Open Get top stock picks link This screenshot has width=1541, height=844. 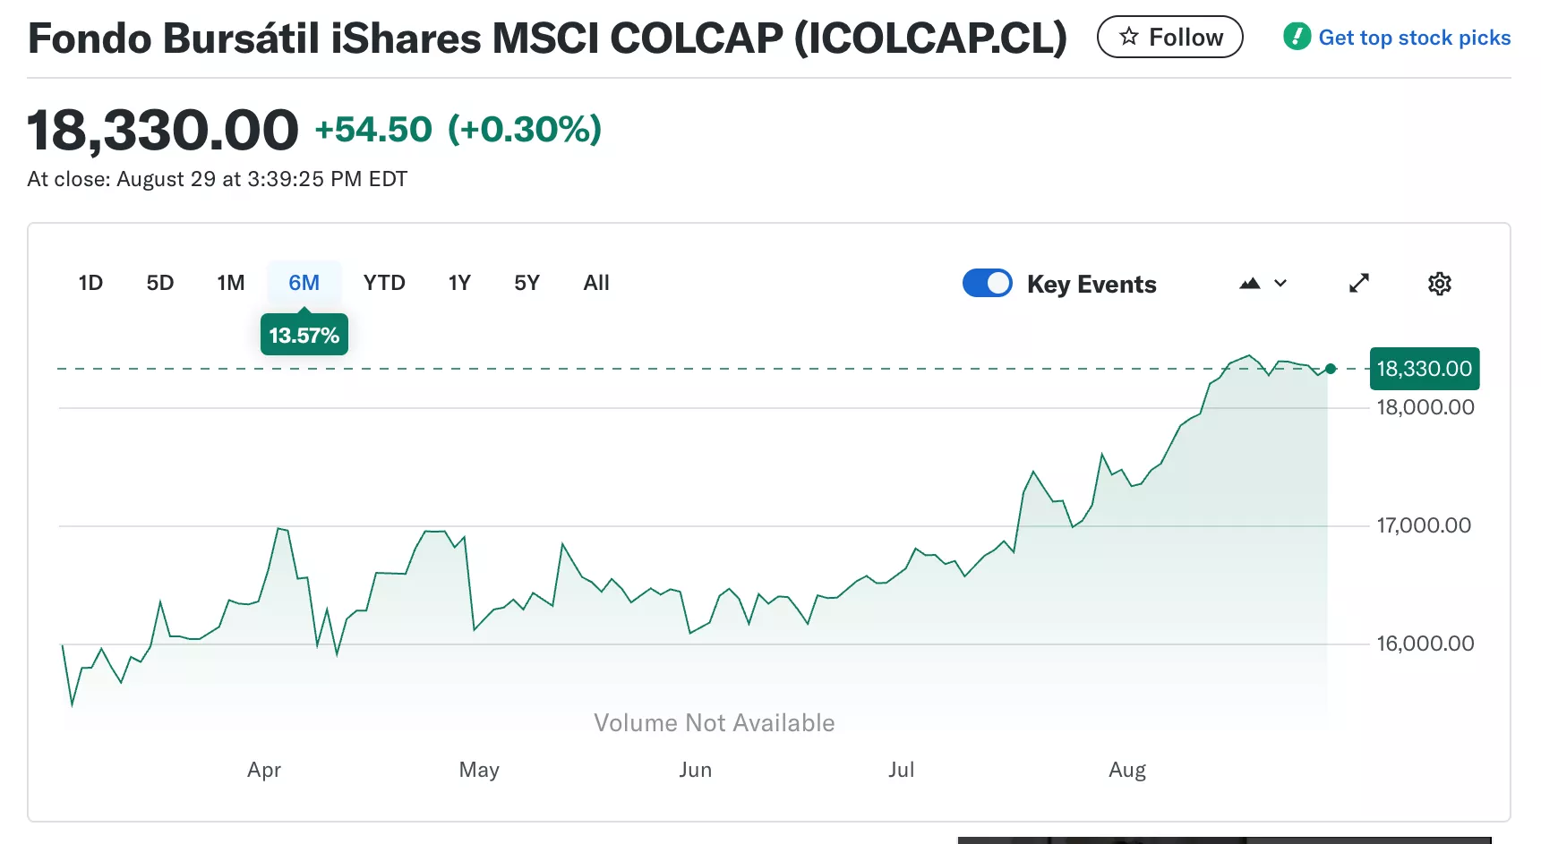(x=1414, y=38)
